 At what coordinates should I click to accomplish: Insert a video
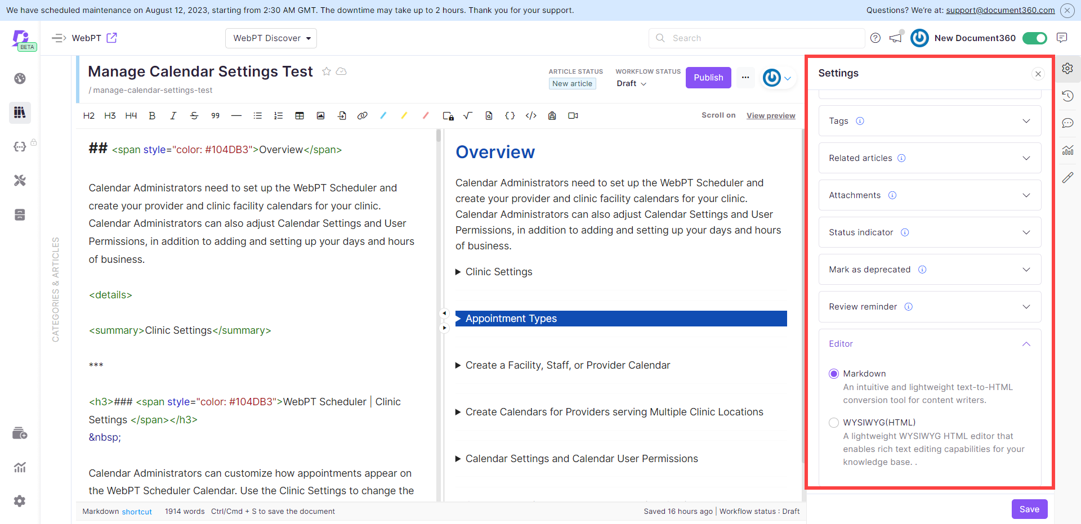click(573, 116)
